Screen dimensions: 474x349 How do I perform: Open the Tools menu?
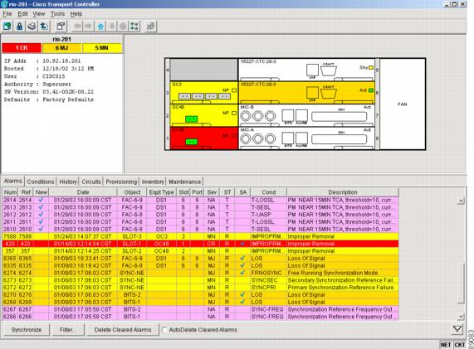pyautogui.click(x=57, y=14)
